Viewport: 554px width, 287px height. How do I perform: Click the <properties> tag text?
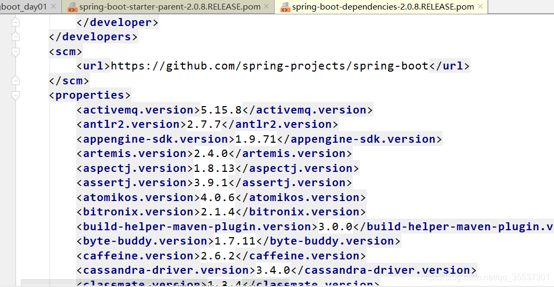[90, 95]
